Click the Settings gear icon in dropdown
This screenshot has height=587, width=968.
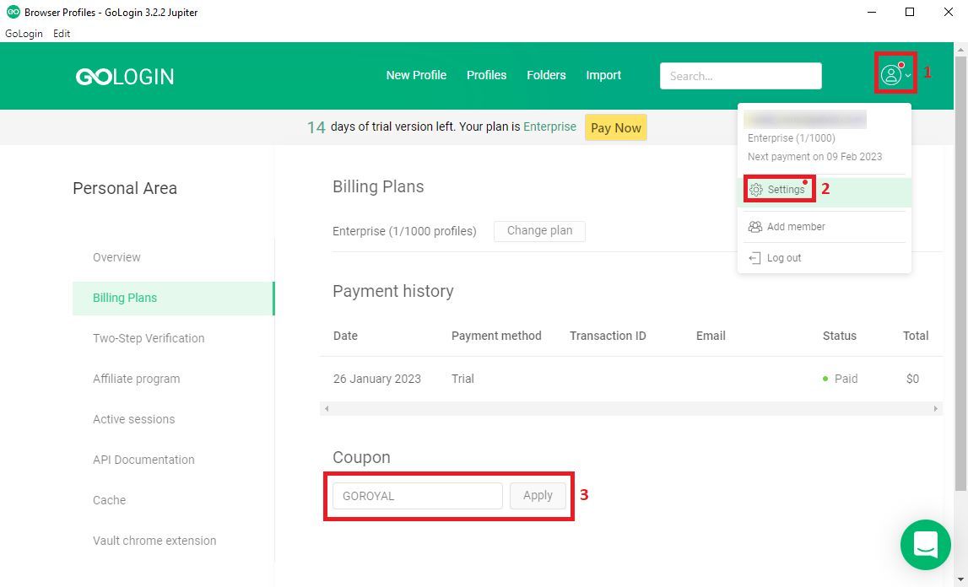[755, 190]
